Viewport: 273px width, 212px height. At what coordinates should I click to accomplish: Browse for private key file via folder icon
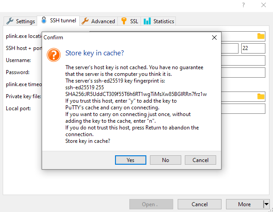[x=260, y=96]
